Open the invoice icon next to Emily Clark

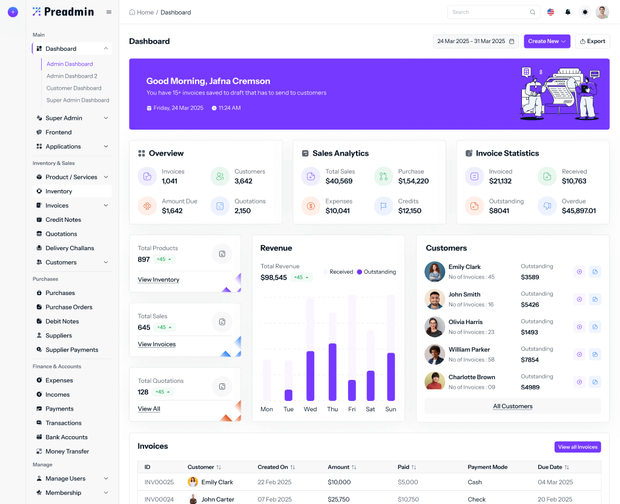coord(595,271)
